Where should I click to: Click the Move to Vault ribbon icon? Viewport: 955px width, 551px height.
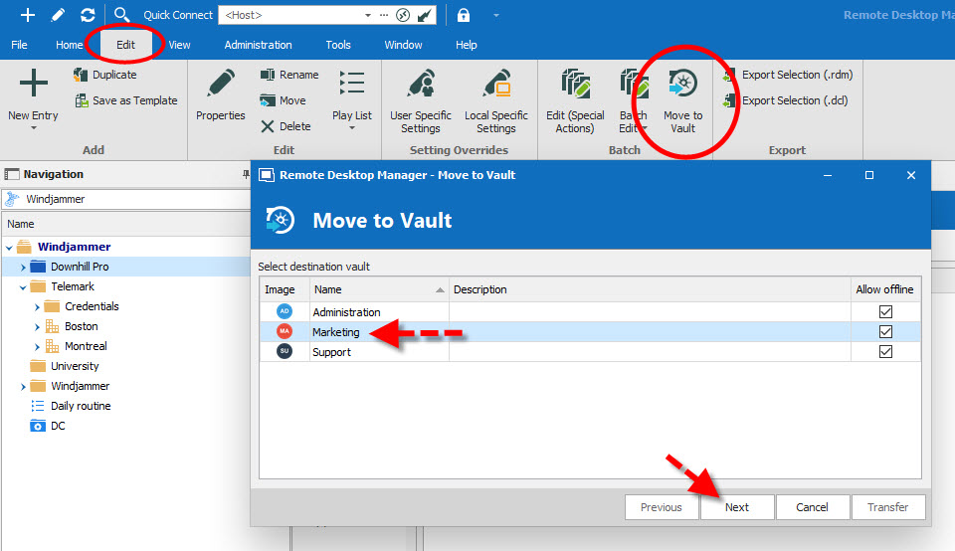pyautogui.click(x=682, y=86)
